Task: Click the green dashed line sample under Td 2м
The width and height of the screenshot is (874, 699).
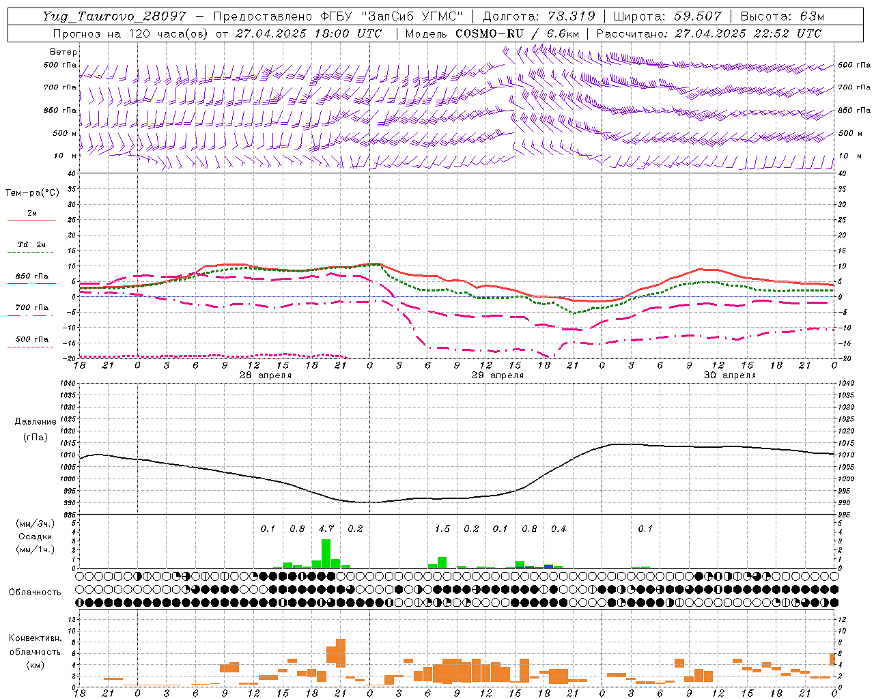Action: pos(31,253)
